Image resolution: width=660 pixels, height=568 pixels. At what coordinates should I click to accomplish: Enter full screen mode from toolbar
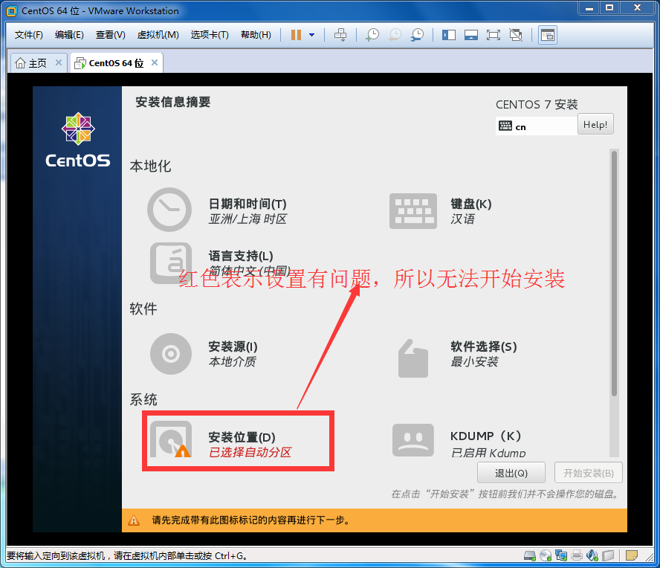[x=493, y=35]
